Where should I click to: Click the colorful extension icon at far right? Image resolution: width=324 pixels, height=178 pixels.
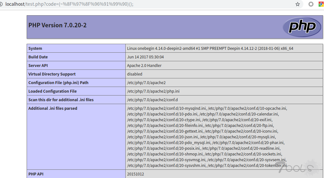tap(321, 4)
